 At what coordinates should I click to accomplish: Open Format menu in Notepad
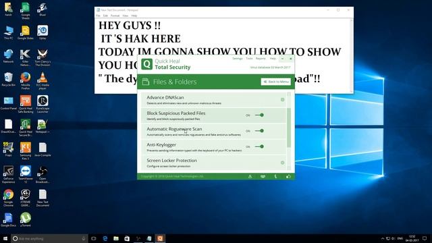pyautogui.click(x=115, y=16)
